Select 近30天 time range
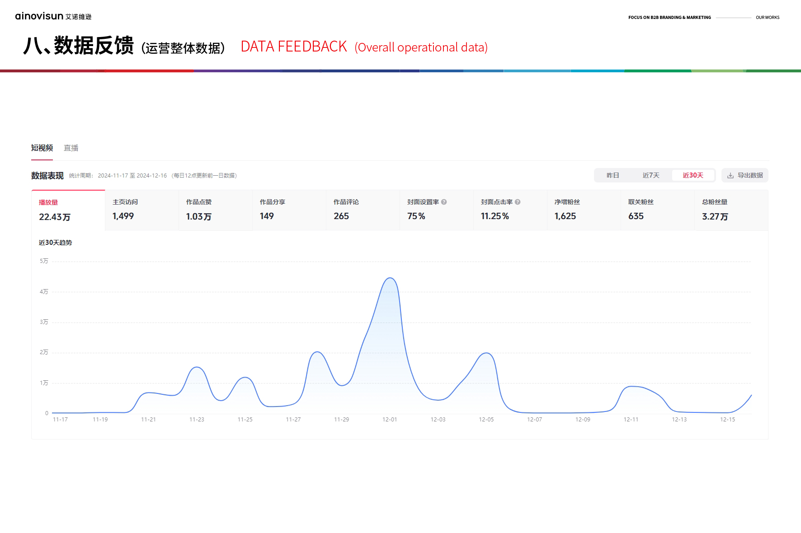 click(x=693, y=175)
